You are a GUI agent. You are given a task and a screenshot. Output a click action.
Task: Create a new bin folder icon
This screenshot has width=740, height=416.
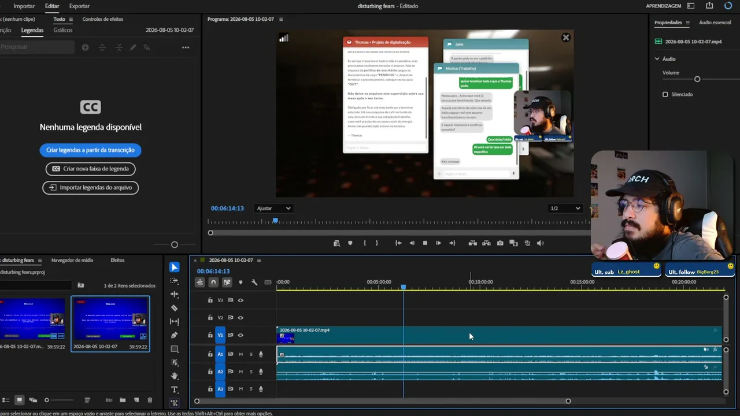[x=123, y=400]
